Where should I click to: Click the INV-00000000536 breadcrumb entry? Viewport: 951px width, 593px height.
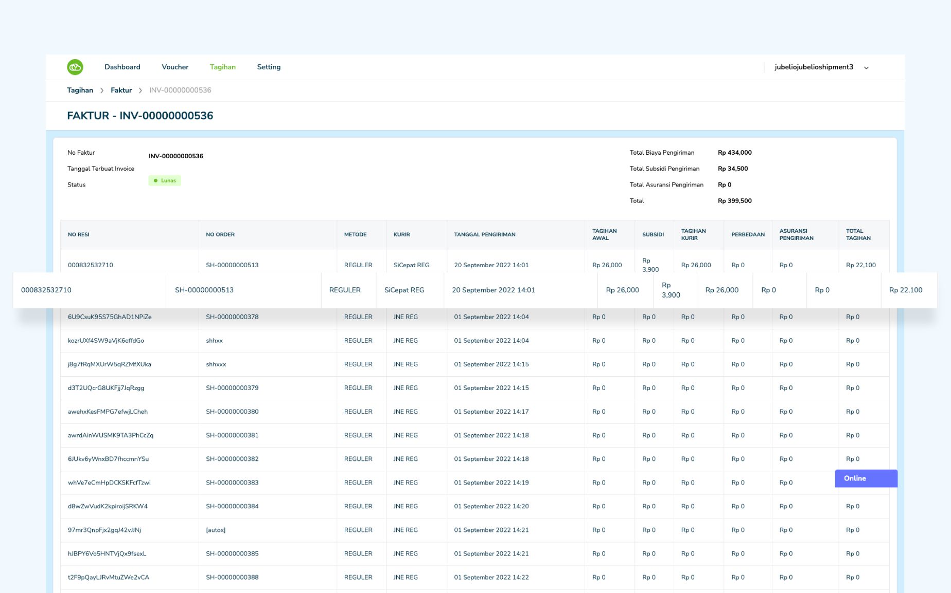(180, 90)
